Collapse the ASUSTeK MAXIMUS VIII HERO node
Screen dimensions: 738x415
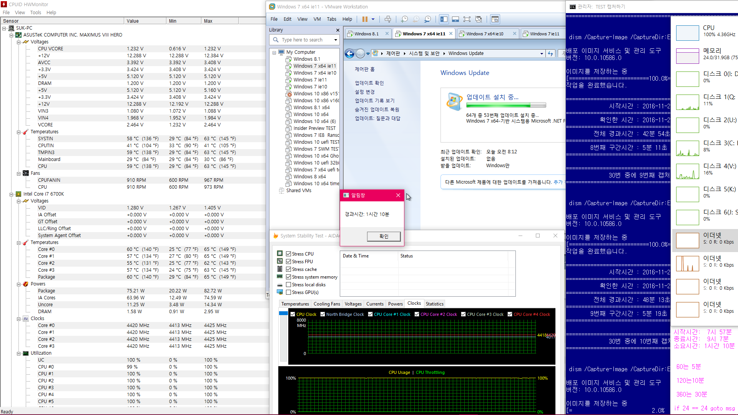point(12,35)
